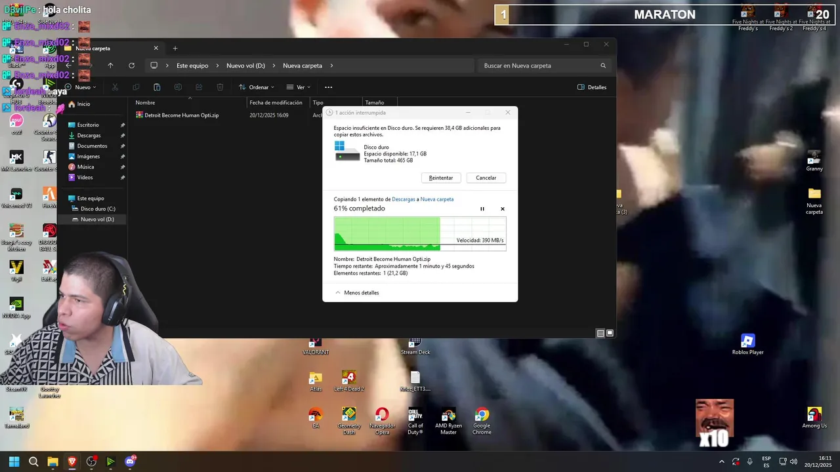The width and height of the screenshot is (840, 472).
Task: Select the Geometry Dash desktop icon
Action: (x=349, y=421)
